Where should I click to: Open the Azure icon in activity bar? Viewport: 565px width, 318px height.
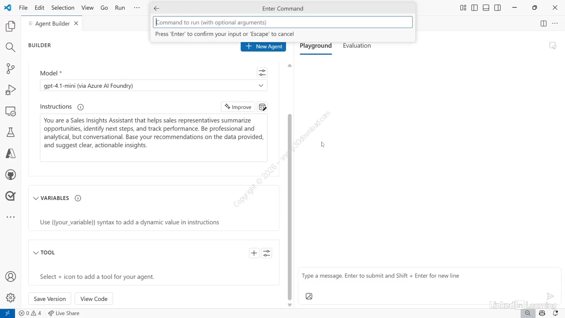(10, 154)
